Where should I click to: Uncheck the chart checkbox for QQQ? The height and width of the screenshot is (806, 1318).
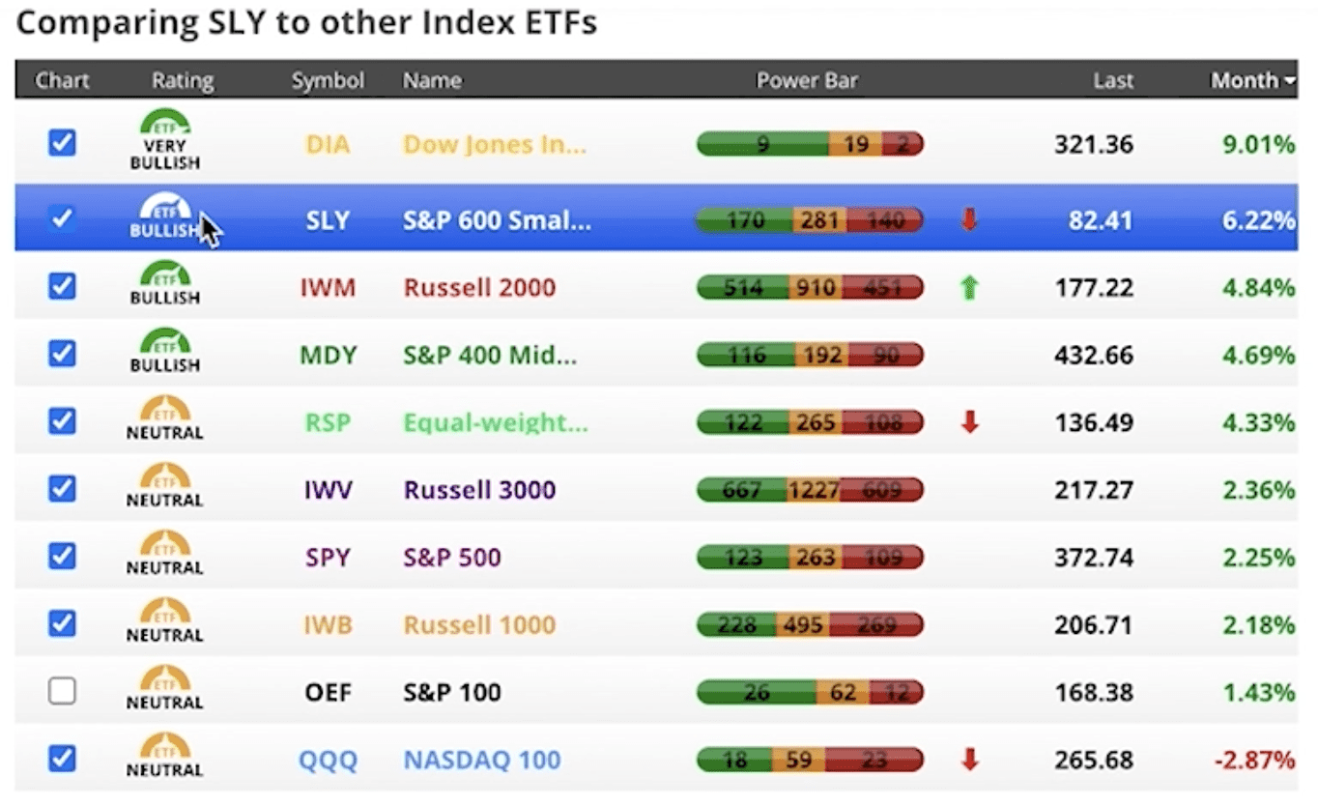point(62,759)
